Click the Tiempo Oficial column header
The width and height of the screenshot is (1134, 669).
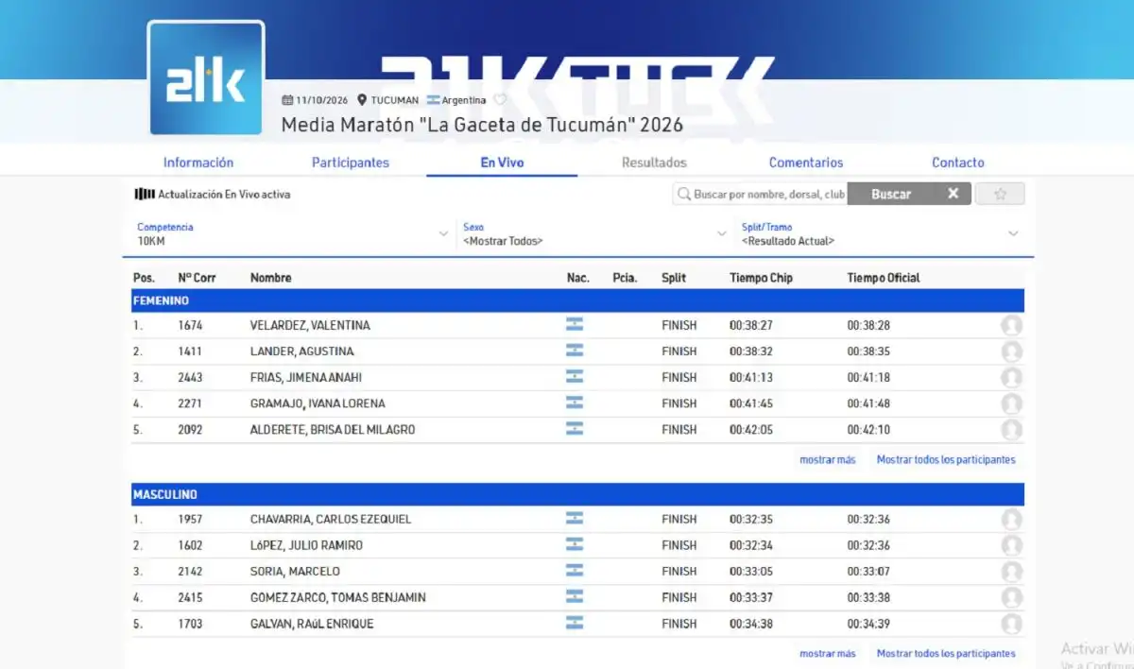(884, 278)
